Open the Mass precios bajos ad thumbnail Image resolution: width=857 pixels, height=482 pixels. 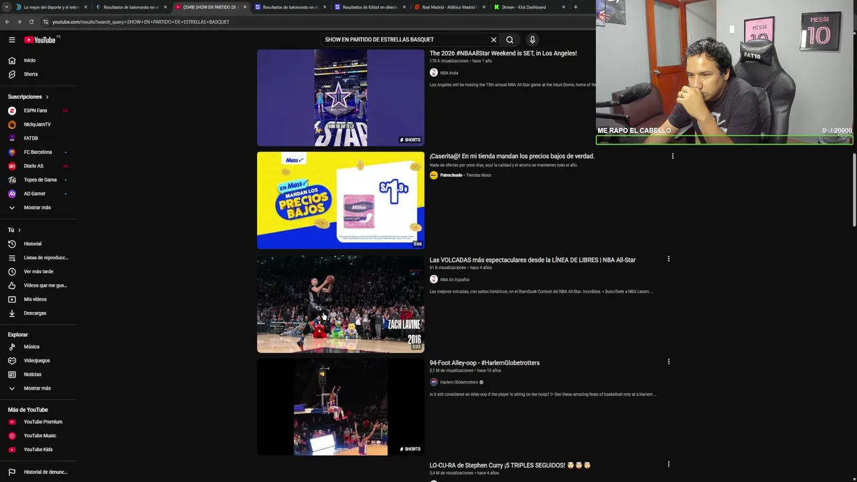[x=341, y=200]
